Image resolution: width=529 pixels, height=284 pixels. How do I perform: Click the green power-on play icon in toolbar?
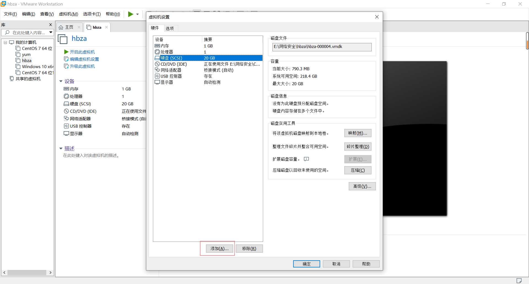(131, 14)
